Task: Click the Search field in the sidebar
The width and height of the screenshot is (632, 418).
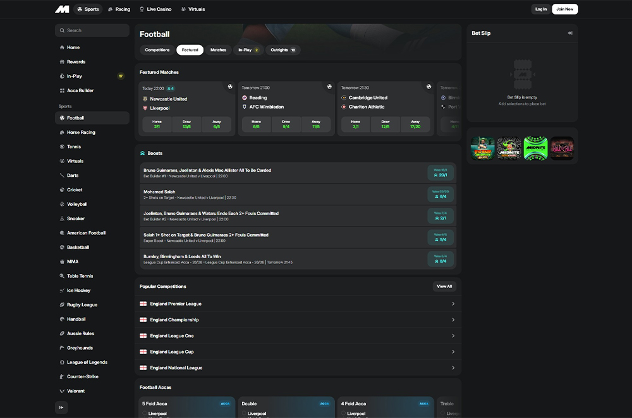Action: (x=92, y=30)
